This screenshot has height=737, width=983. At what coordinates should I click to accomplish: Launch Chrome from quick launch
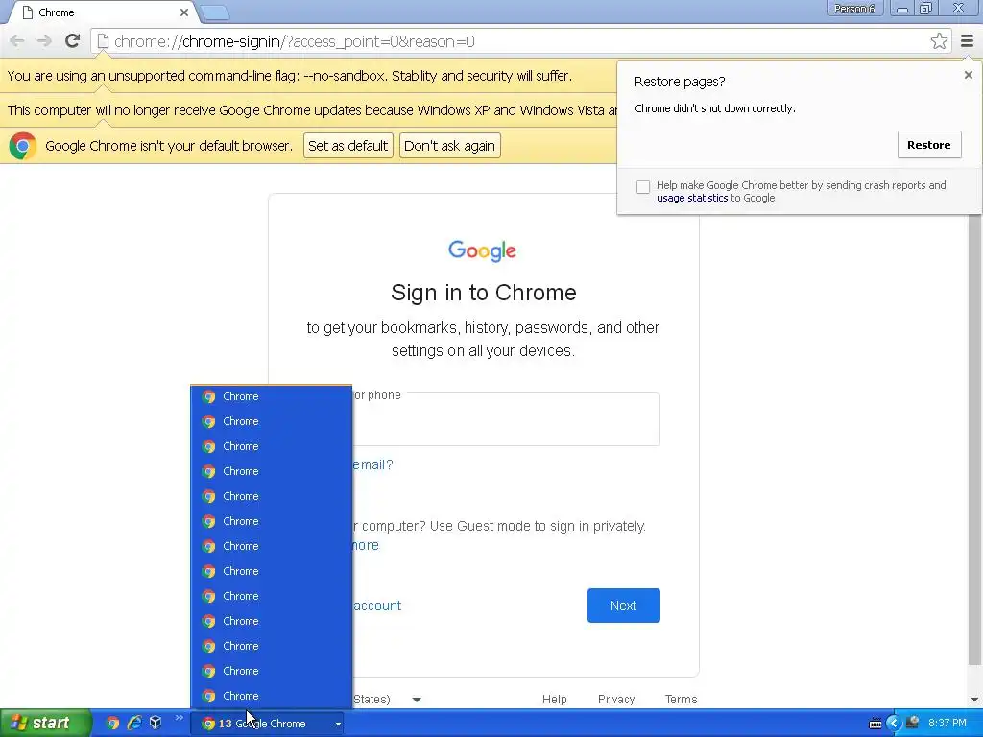pos(112,723)
